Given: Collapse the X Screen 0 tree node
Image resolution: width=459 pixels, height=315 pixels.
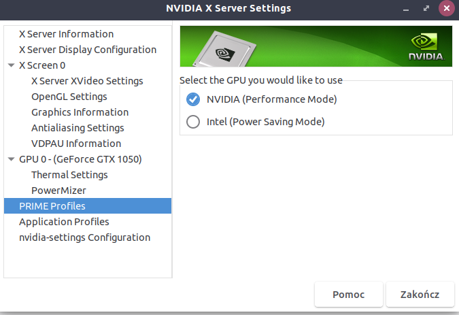Looking at the screenshot, I should point(11,65).
